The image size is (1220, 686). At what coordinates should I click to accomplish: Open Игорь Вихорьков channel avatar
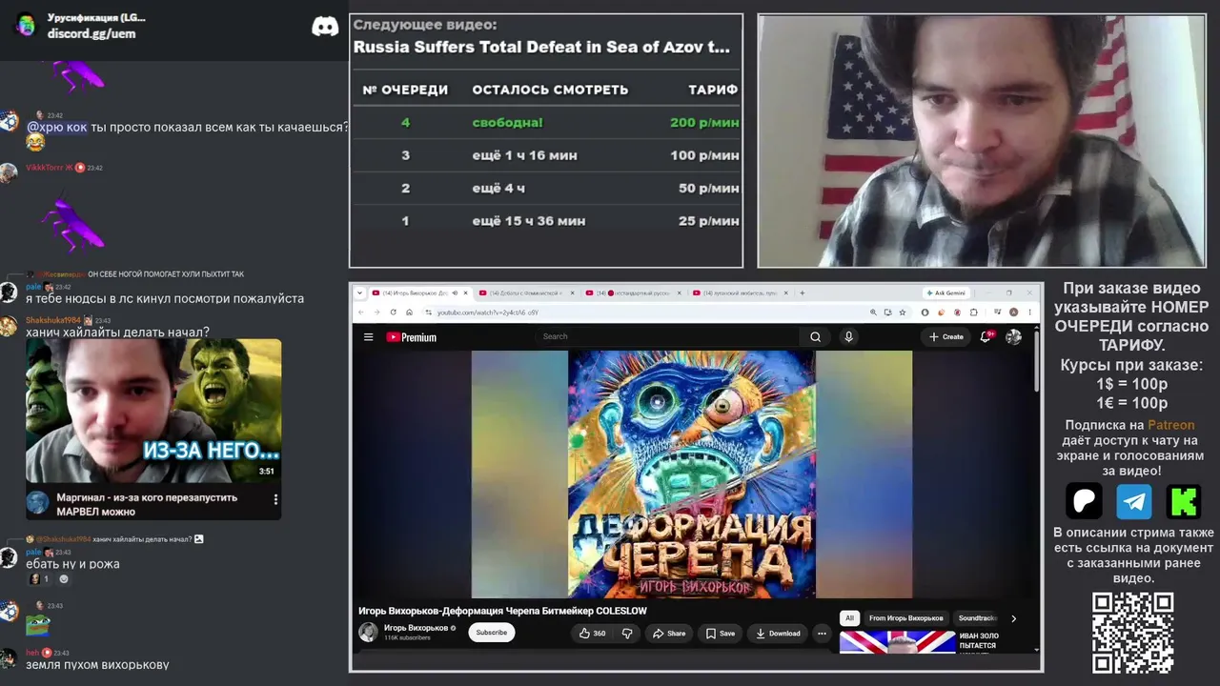(368, 632)
